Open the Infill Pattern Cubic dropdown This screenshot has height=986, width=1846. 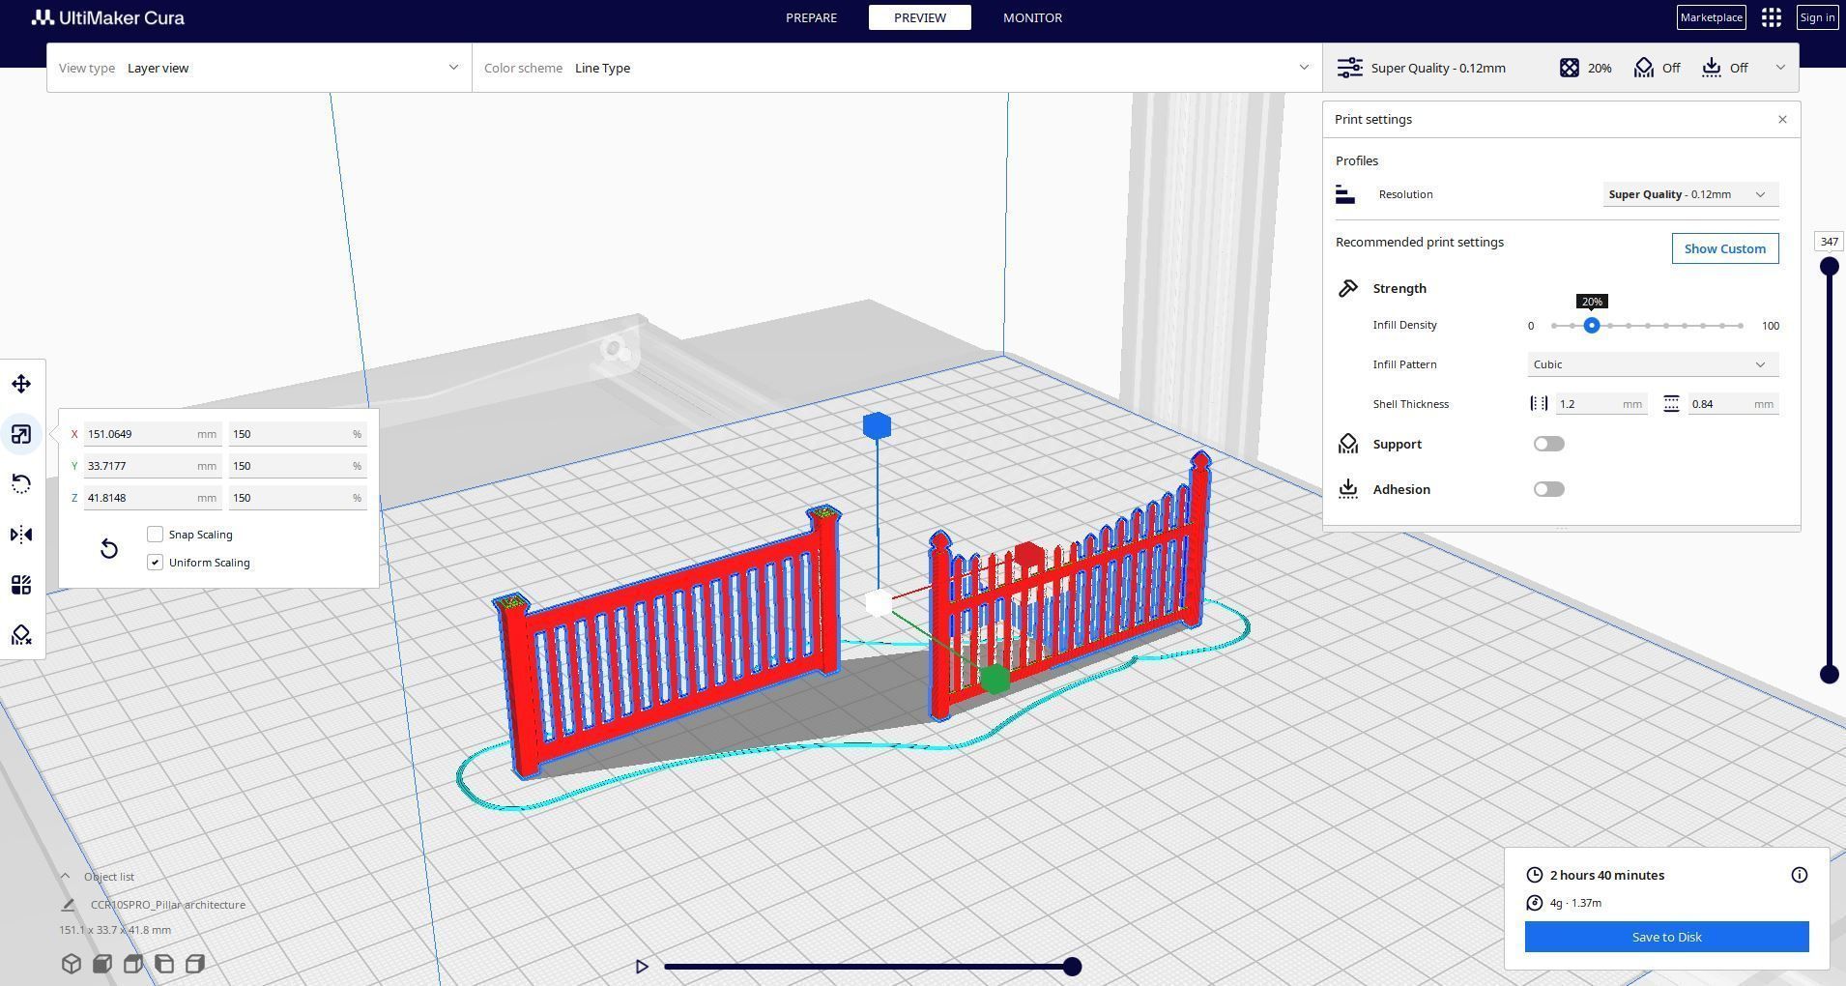(1653, 364)
